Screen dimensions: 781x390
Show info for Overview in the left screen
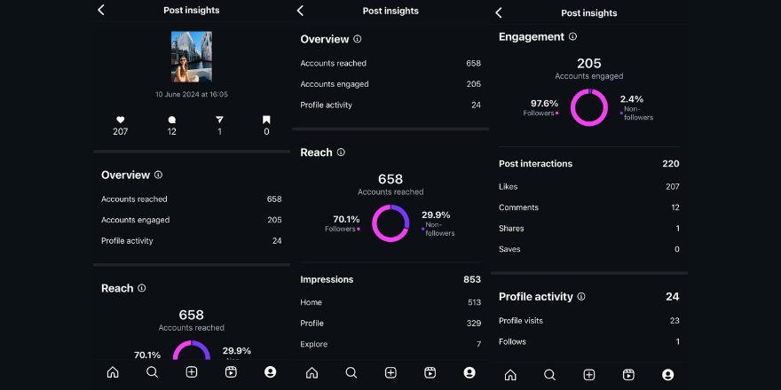pos(158,175)
